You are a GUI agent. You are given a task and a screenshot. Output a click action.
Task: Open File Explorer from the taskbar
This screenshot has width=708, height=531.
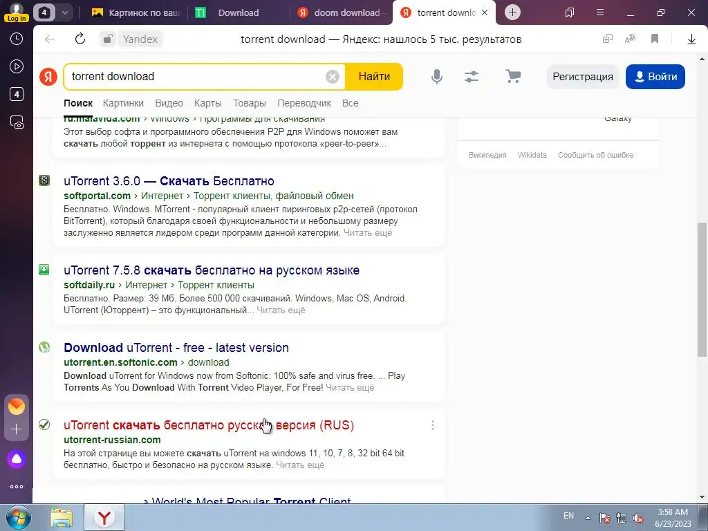click(62, 518)
